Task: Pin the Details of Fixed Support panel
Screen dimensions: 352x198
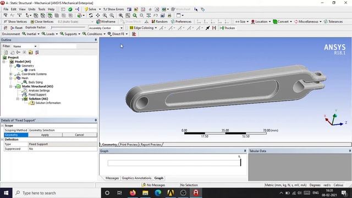Action: click(96, 120)
